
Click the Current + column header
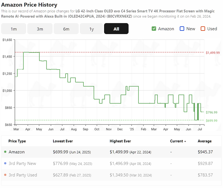pyautogui.click(x=178, y=141)
